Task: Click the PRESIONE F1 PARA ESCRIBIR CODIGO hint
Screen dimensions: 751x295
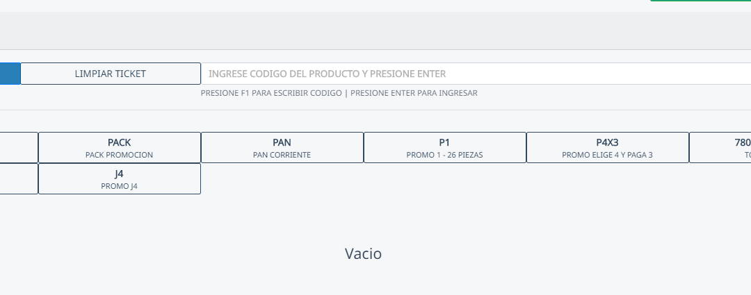Action: tap(271, 93)
